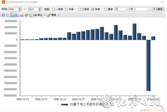Viewport: 167px width, 112px height.
Task: Switch to the line chart view
Action: (8, 15)
